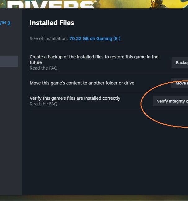This screenshot has height=201, width=188.
Task: Click the Move install folder button
Action: 180,83
